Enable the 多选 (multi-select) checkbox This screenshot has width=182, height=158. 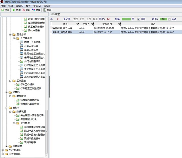click(169, 19)
